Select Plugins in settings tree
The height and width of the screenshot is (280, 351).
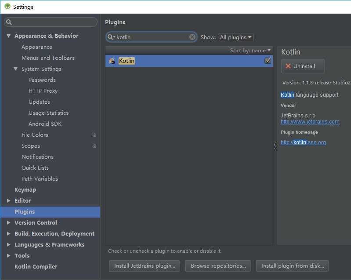[50, 212]
